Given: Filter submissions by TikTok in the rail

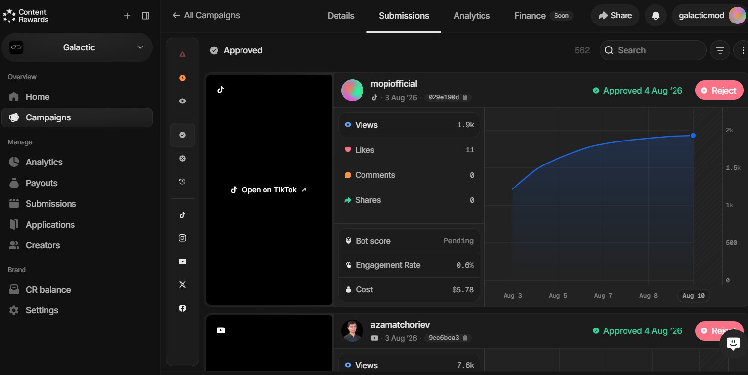Looking at the screenshot, I should (183, 215).
